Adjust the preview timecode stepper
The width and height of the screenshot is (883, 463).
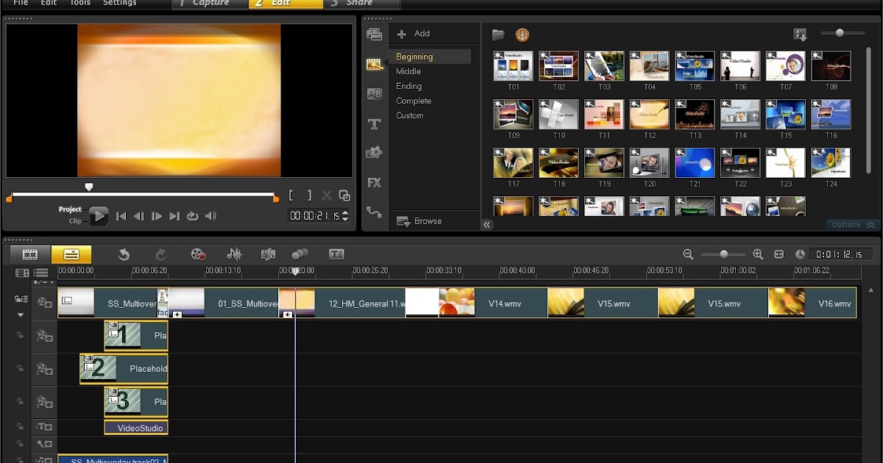(346, 216)
